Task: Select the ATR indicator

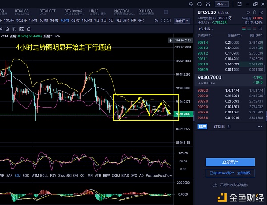Action: tap(98, 175)
